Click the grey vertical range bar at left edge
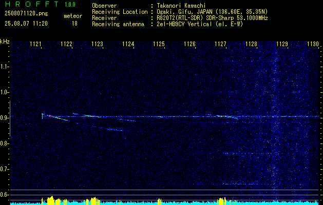323x205 pixels. point(10,118)
